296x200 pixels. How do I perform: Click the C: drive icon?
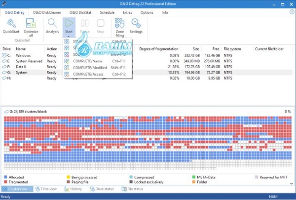(x=4, y=55)
